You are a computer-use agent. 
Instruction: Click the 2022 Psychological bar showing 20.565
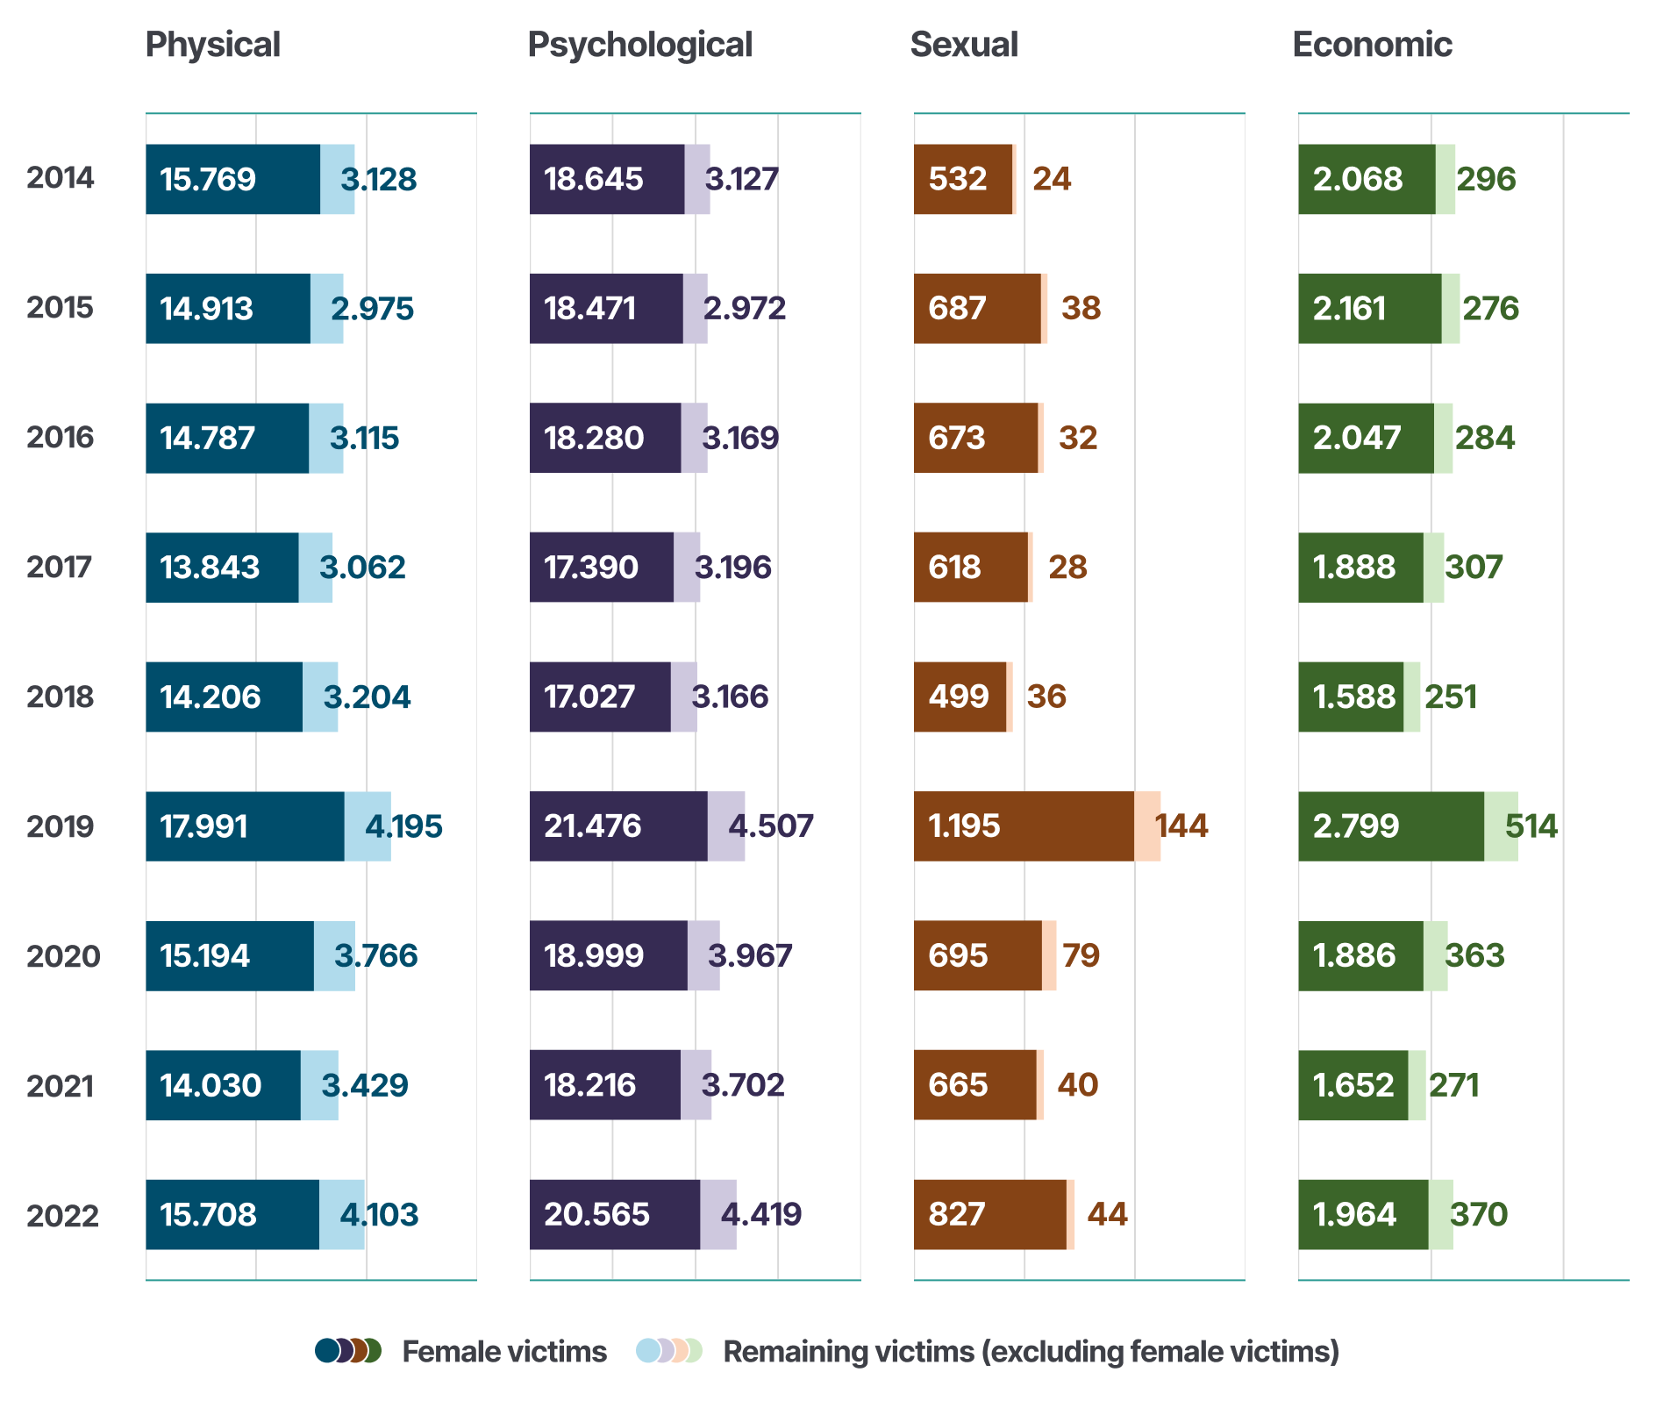click(x=614, y=1214)
